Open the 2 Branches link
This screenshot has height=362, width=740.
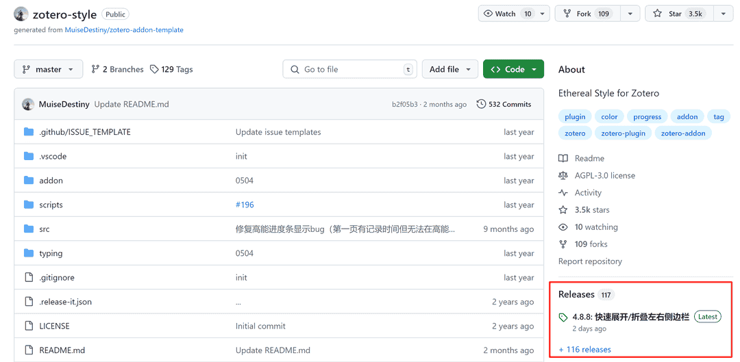(x=117, y=69)
